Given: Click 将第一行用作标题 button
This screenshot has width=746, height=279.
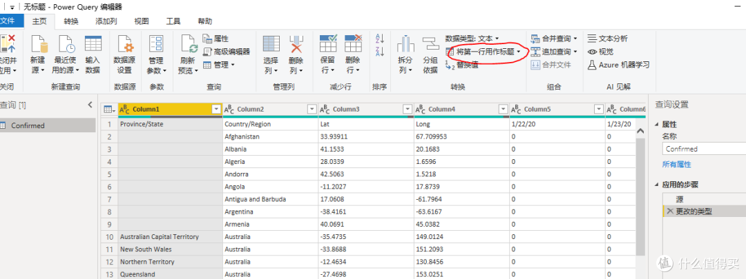Looking at the screenshot, I should [x=483, y=51].
